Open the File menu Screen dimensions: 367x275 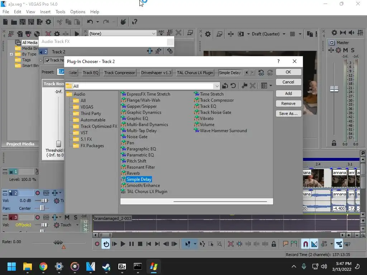tap(6, 12)
